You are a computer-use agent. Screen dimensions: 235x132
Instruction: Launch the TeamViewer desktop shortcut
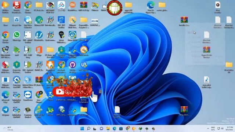coord(28,96)
